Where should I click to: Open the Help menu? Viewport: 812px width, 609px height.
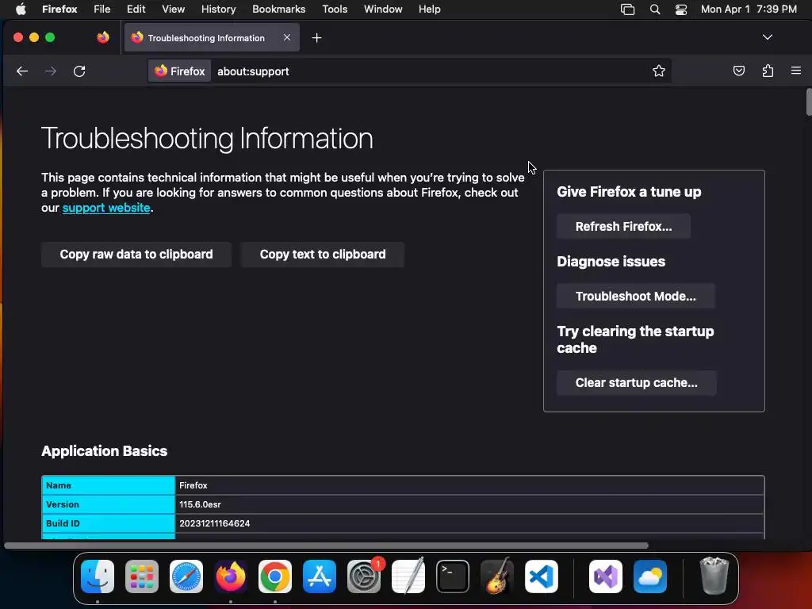tap(429, 10)
